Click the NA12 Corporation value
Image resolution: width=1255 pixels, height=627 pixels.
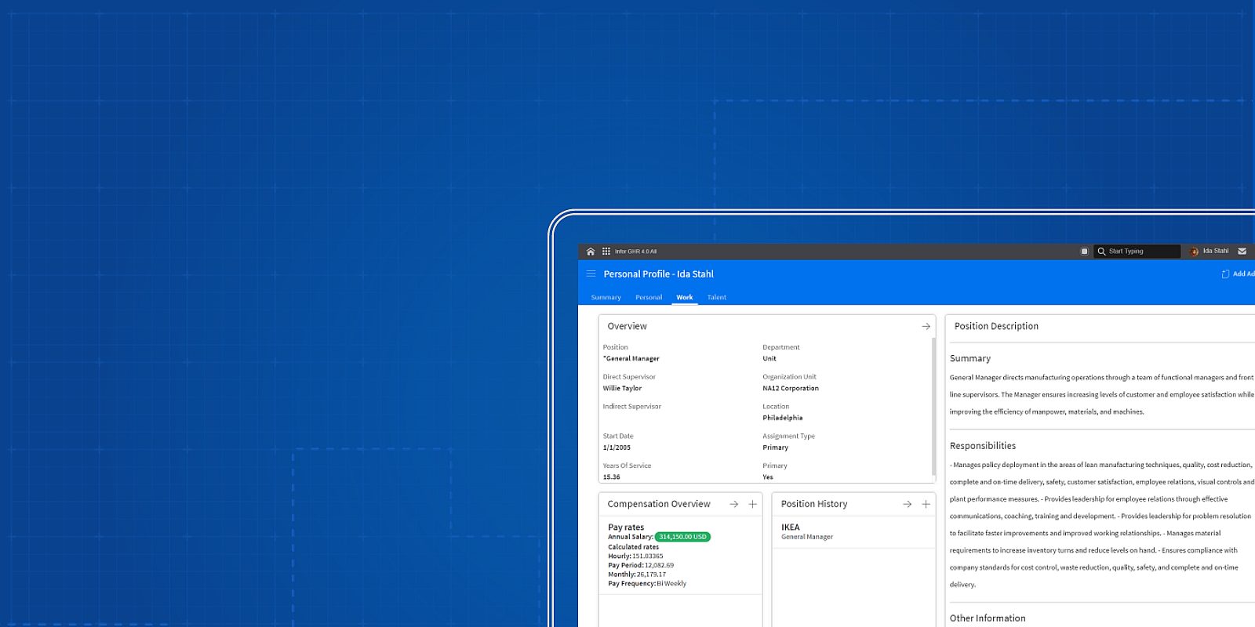(791, 388)
